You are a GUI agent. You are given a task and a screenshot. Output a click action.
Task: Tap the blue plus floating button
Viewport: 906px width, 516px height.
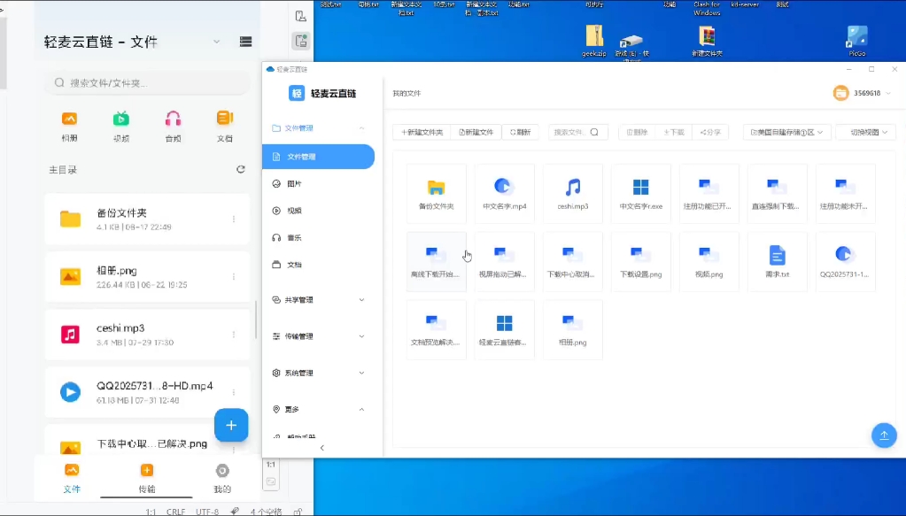tap(231, 426)
